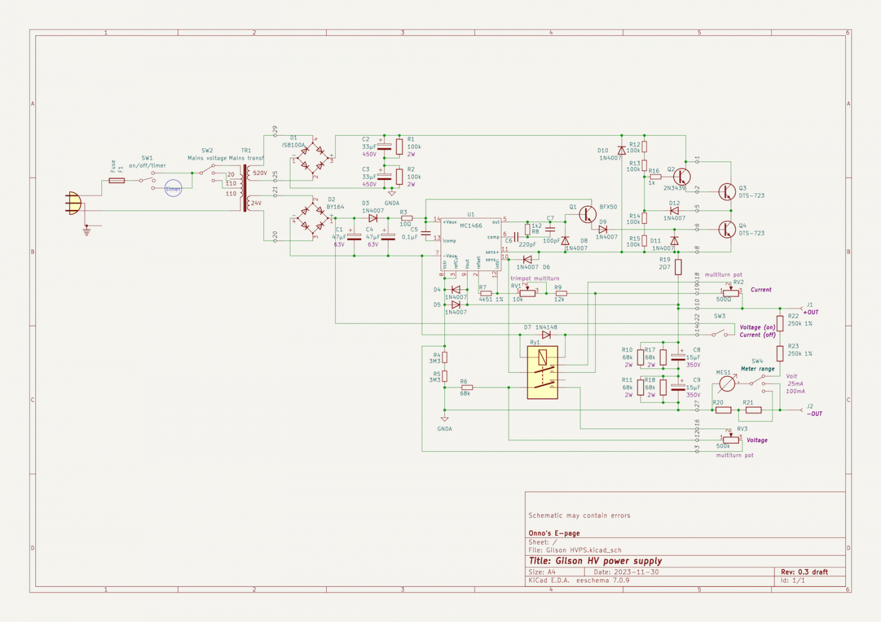The image size is (881, 622).
Task: Click the U1 MC1466 chip label
Action: (471, 225)
